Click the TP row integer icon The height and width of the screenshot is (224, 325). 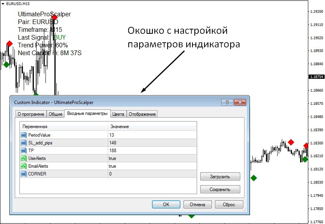[x=24, y=151]
